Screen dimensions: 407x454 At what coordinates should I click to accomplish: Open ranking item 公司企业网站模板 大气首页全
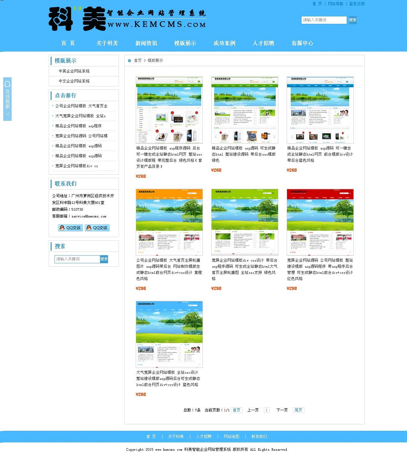(x=81, y=106)
